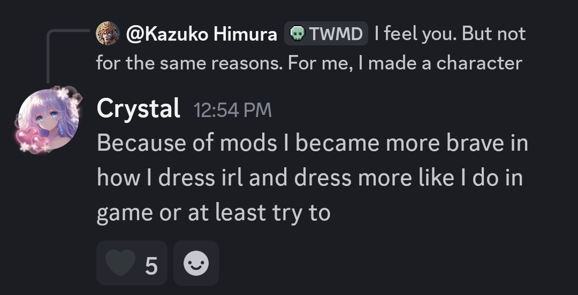Open the add reaction smiley picker
This screenshot has height=295, width=578.
(196, 263)
